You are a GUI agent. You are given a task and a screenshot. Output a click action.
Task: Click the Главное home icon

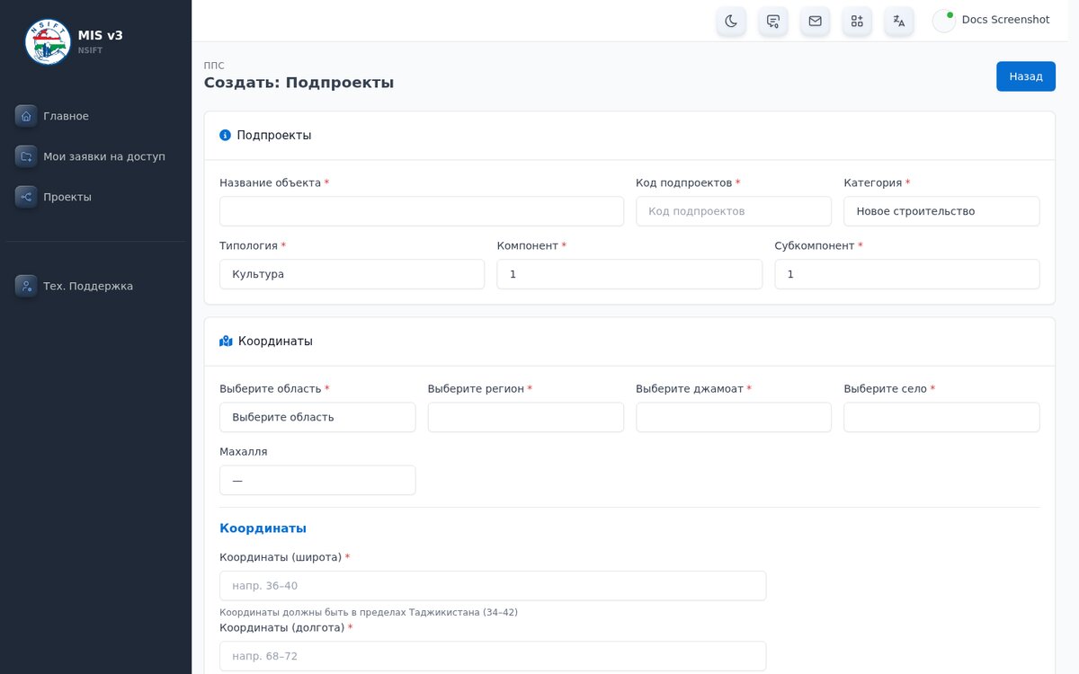click(x=26, y=116)
